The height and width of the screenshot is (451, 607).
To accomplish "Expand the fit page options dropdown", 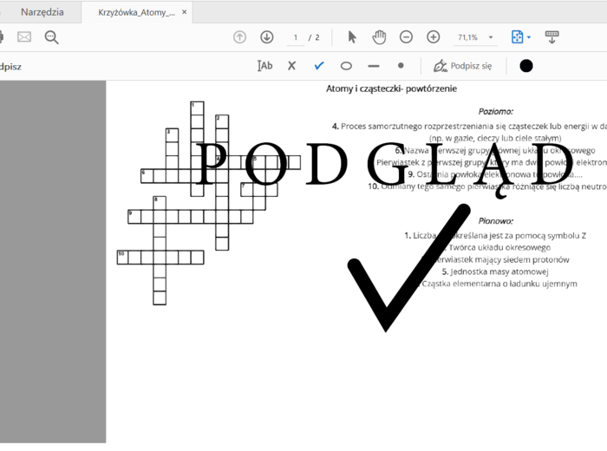I will 521,36.
